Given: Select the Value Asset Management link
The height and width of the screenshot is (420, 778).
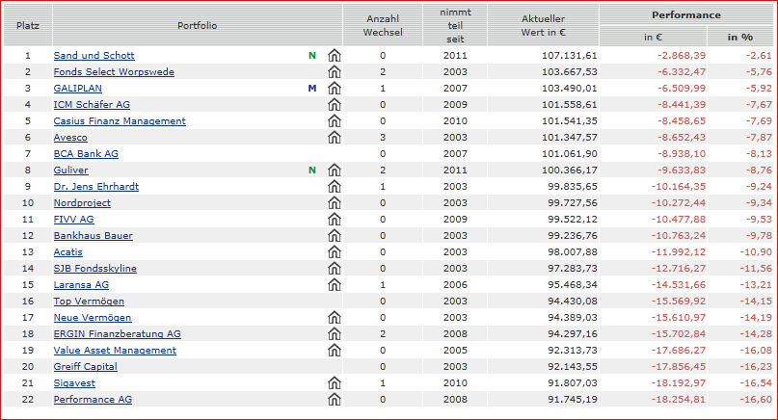Looking at the screenshot, I should (115, 351).
